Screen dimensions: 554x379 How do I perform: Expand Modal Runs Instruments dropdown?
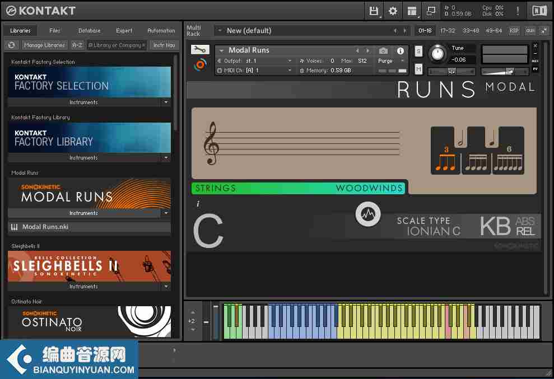pyautogui.click(x=166, y=213)
